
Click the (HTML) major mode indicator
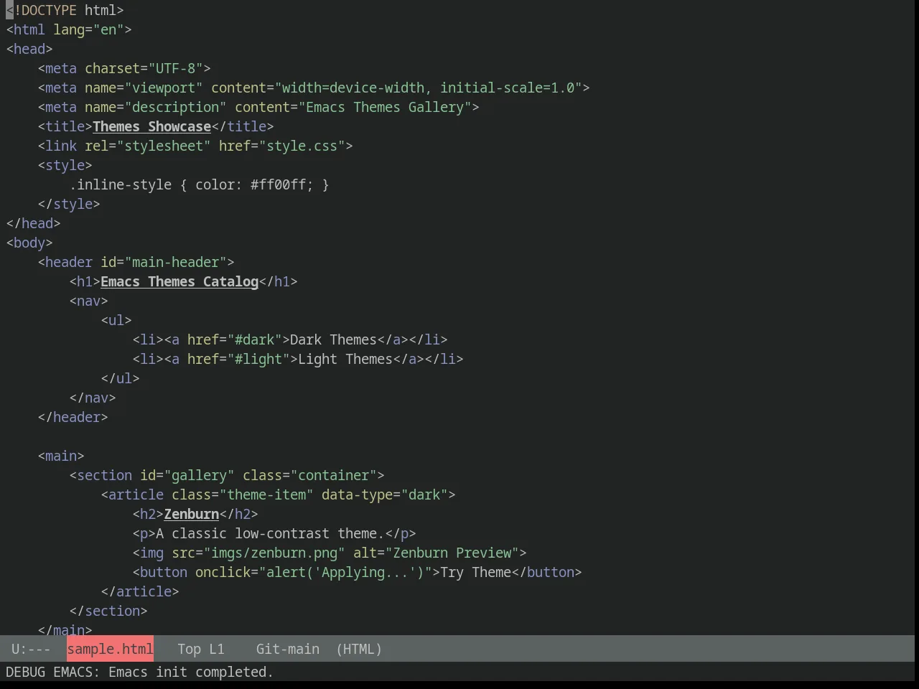(x=359, y=649)
